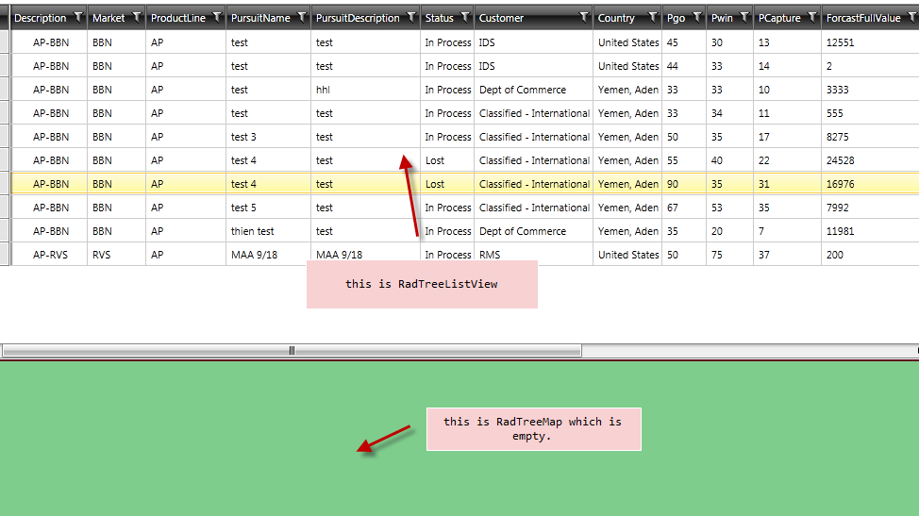Viewport: 919px width, 516px height.
Task: Sort by the Customer column header
Action: point(501,18)
